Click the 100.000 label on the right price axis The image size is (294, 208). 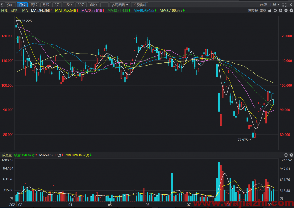(x=286, y=85)
